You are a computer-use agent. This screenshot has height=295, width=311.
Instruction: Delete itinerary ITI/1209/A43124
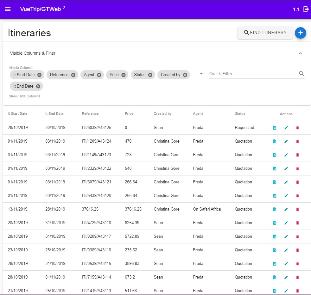point(297,141)
